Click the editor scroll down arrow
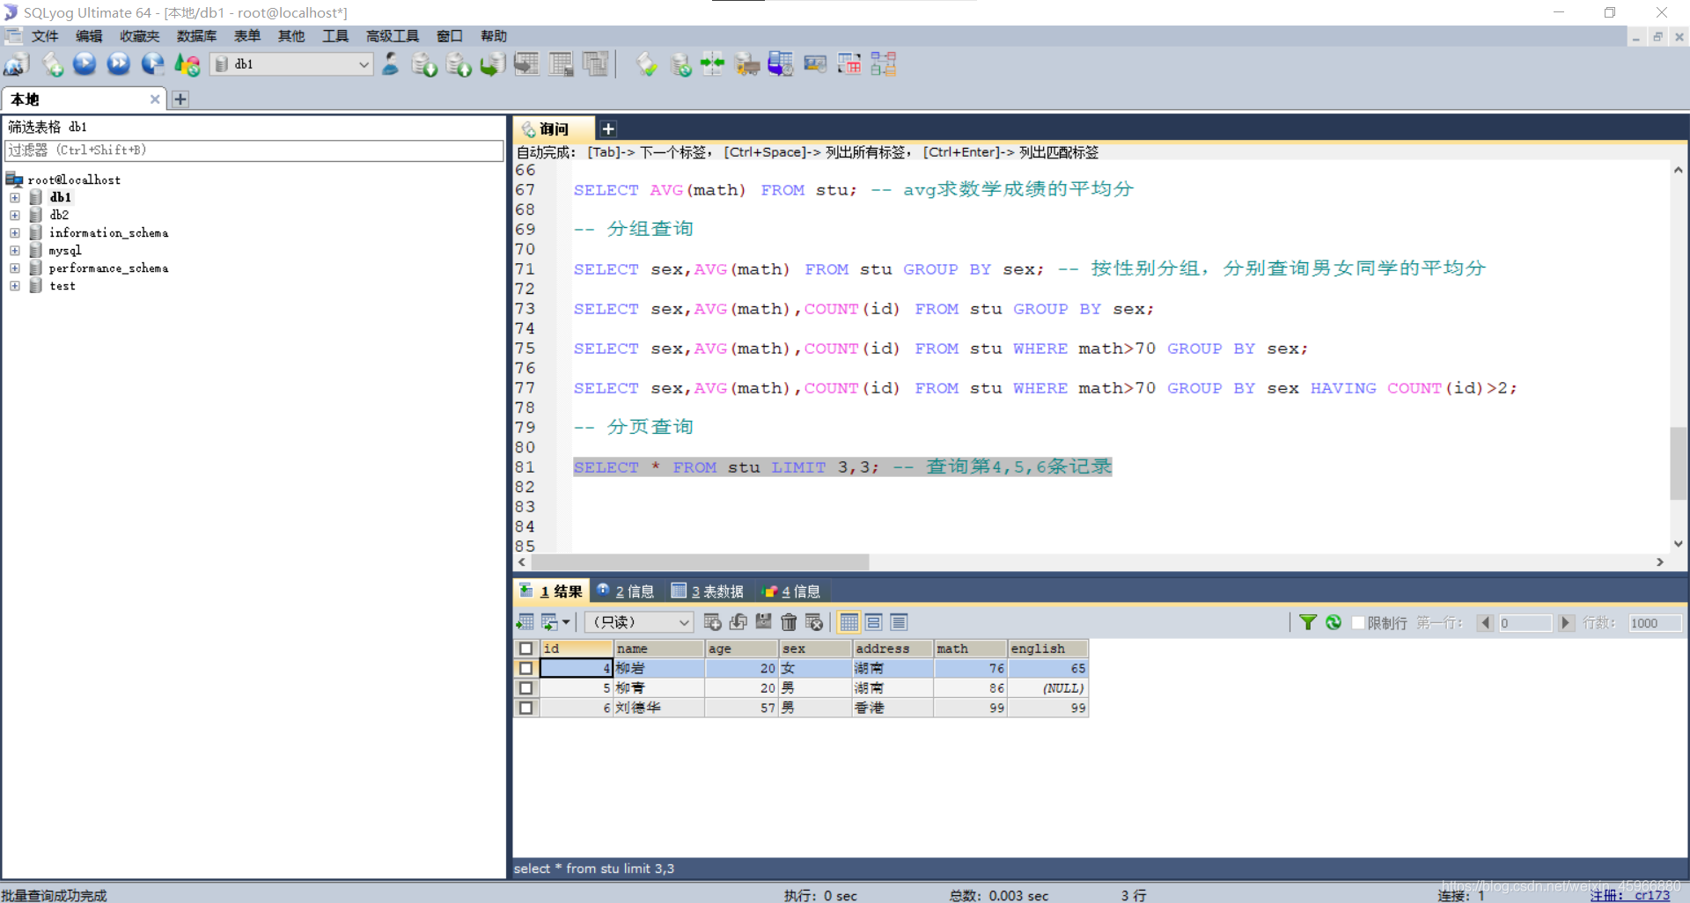 click(x=1679, y=544)
